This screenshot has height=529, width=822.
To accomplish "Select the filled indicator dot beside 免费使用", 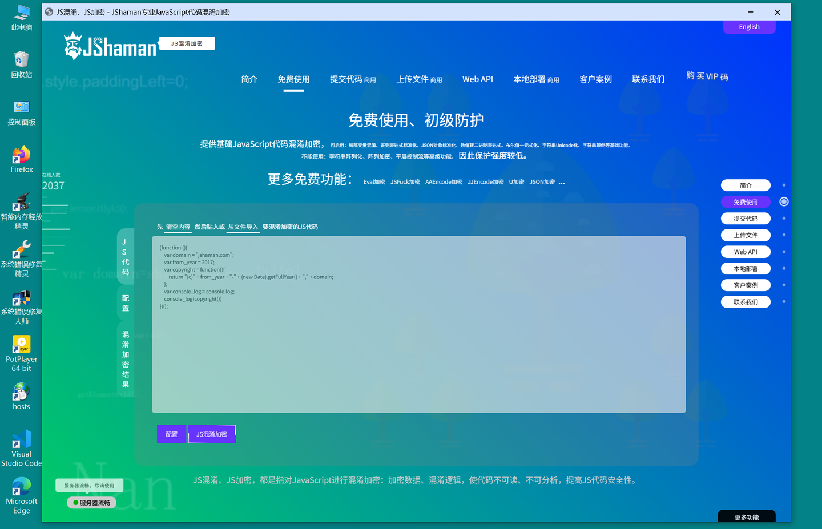I will click(784, 201).
